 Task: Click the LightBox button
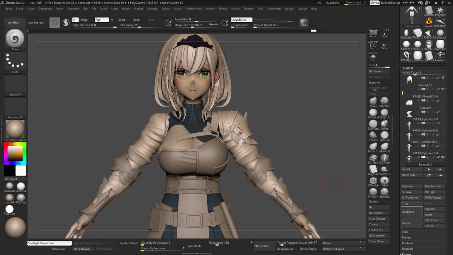click(15, 23)
